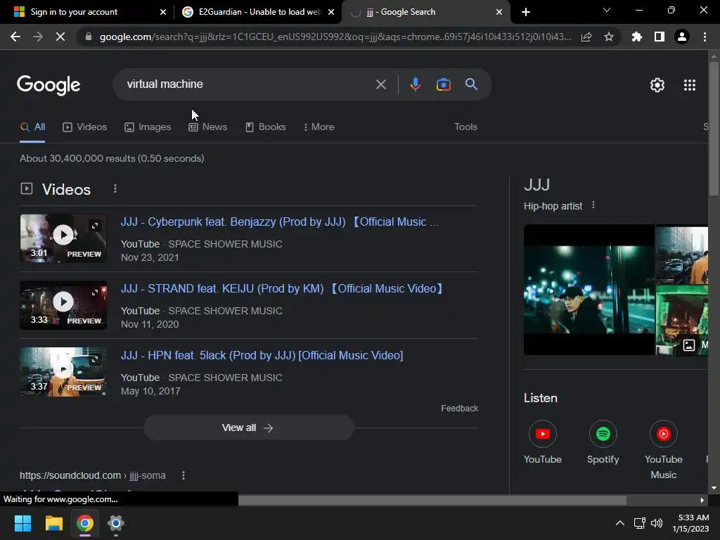Click horizontal scrollbar thumb

tap(432, 500)
